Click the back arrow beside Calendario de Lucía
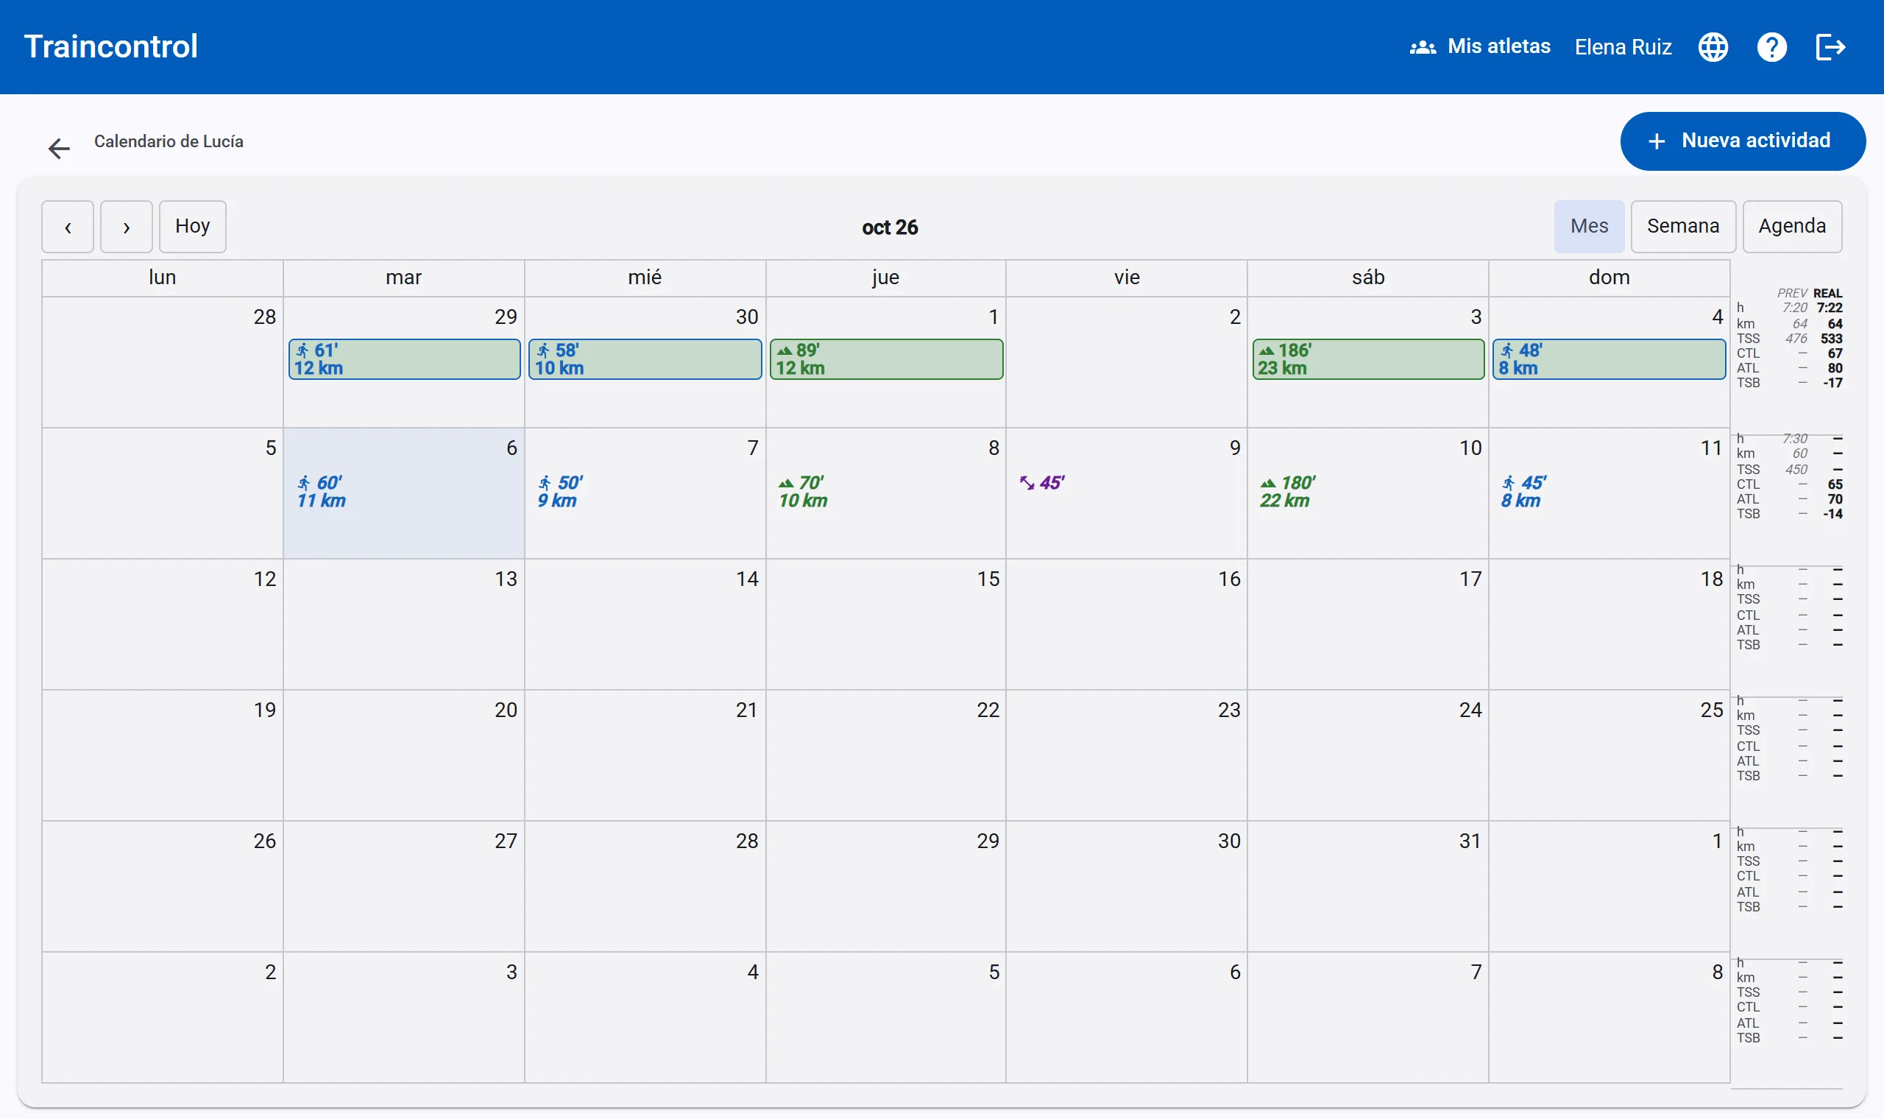This screenshot has height=1119, width=1884. pos(59,148)
